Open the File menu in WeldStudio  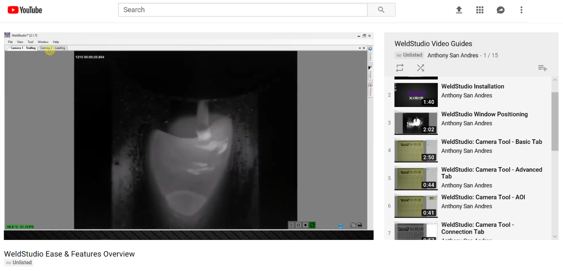click(x=10, y=42)
